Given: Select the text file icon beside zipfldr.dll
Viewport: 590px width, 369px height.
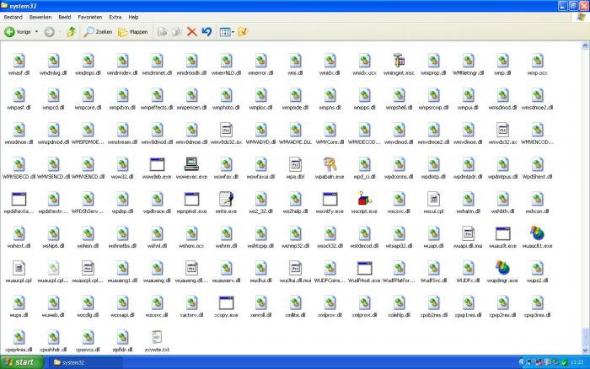Looking at the screenshot, I should coord(157,337).
